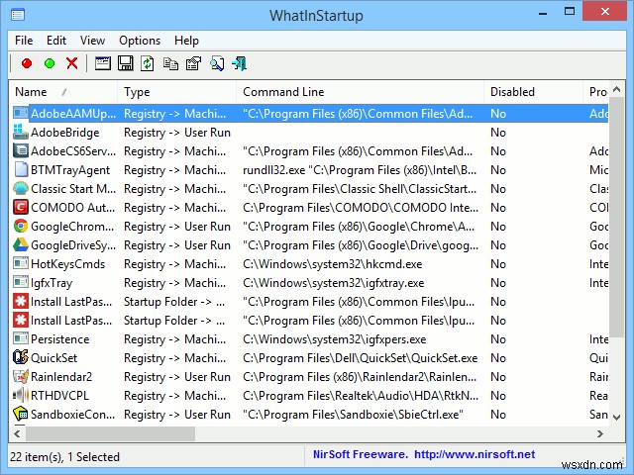Click the file properties toolbar icon
This screenshot has height=475, width=634.
coord(194,63)
